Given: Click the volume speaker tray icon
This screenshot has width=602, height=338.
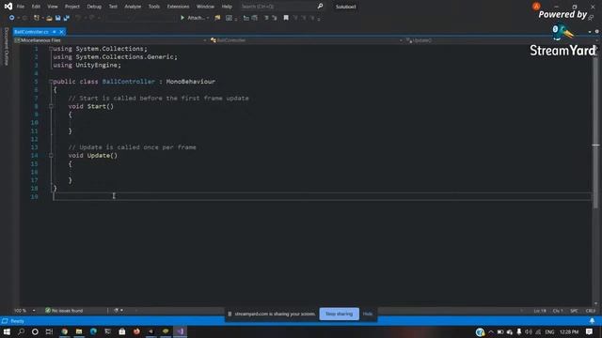Looking at the screenshot, I should [x=529, y=331].
